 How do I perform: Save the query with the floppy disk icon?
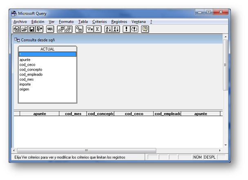(31, 29)
